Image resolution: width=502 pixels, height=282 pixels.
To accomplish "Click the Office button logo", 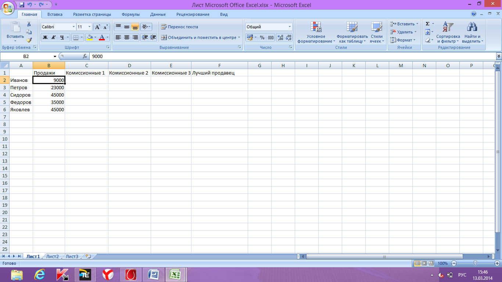I will [x=7, y=7].
